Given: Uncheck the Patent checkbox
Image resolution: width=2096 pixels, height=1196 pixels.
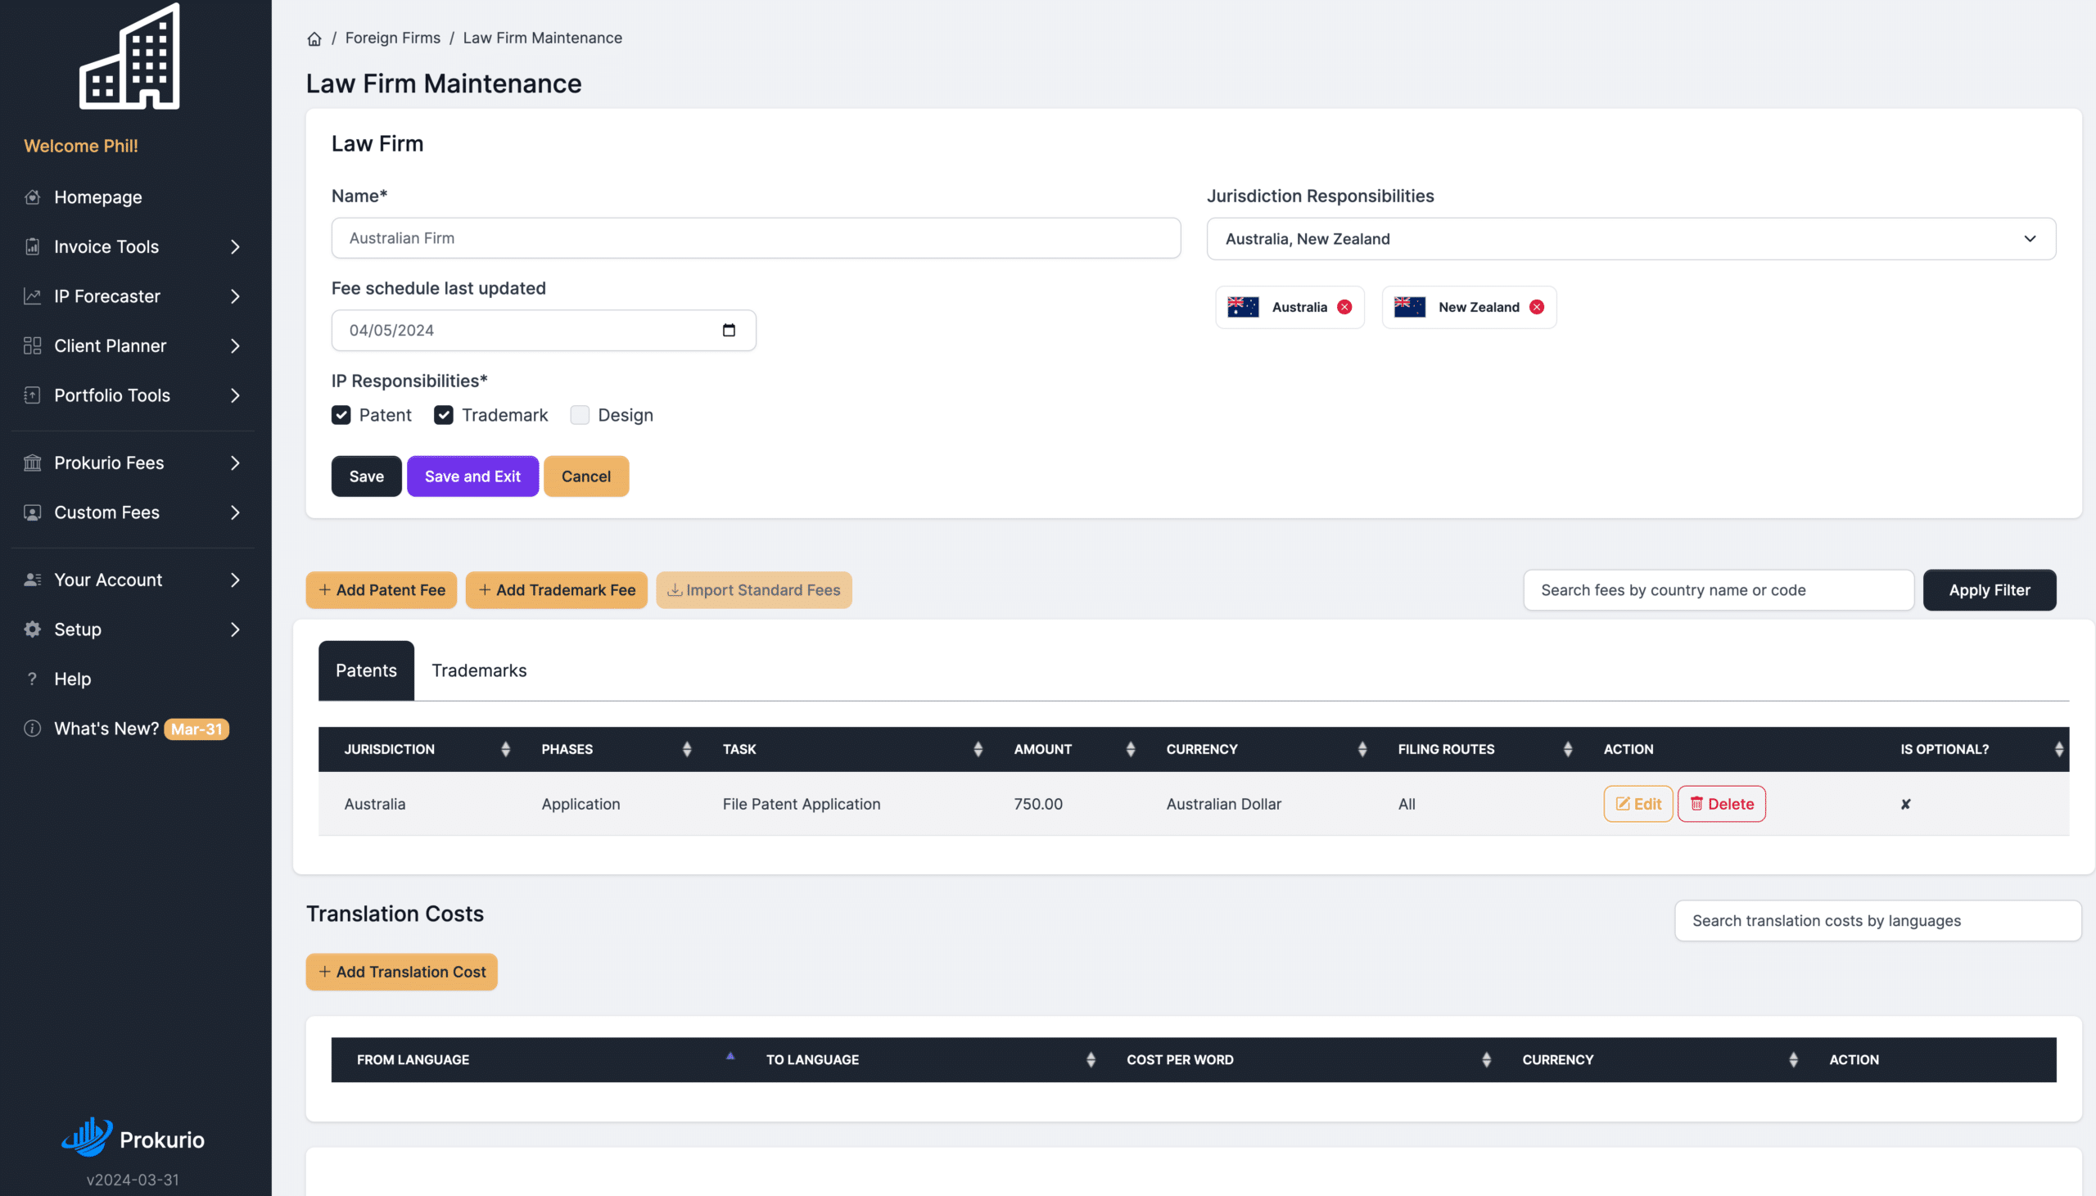Looking at the screenshot, I should coord(341,415).
